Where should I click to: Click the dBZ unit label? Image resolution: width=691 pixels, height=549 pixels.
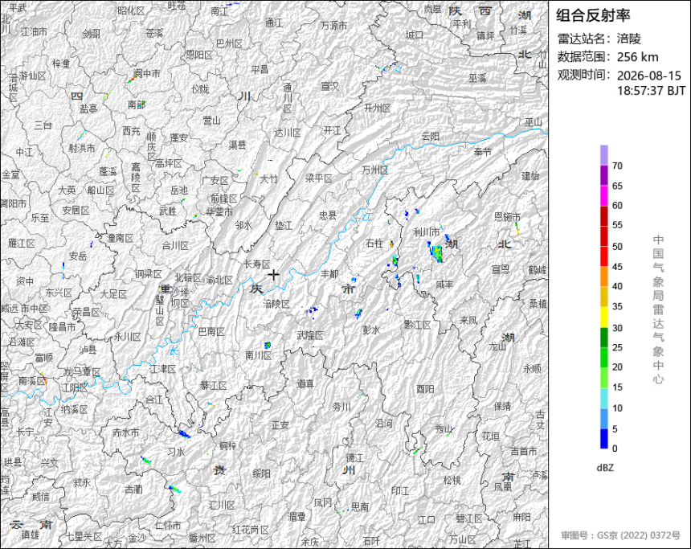tap(605, 468)
